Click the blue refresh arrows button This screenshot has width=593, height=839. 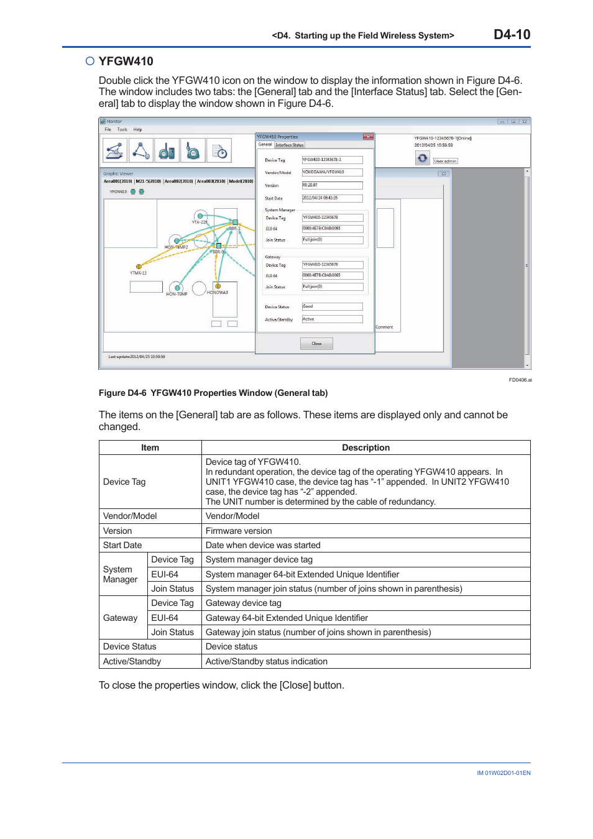tap(423, 158)
